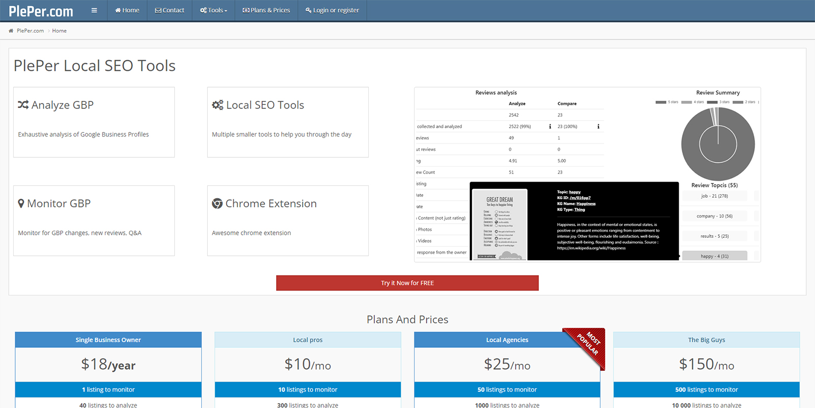The width and height of the screenshot is (815, 408).
Task: Click the $25/mo price
Action: pyautogui.click(x=507, y=364)
